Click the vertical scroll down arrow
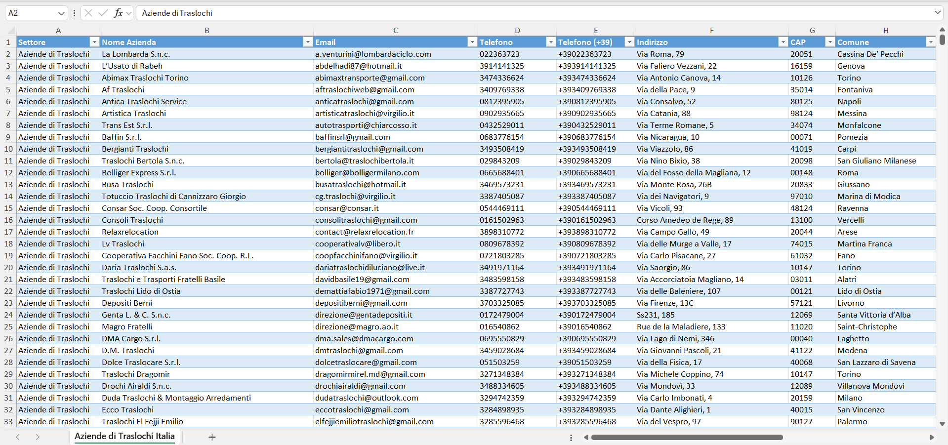This screenshot has width=948, height=445. [x=942, y=424]
